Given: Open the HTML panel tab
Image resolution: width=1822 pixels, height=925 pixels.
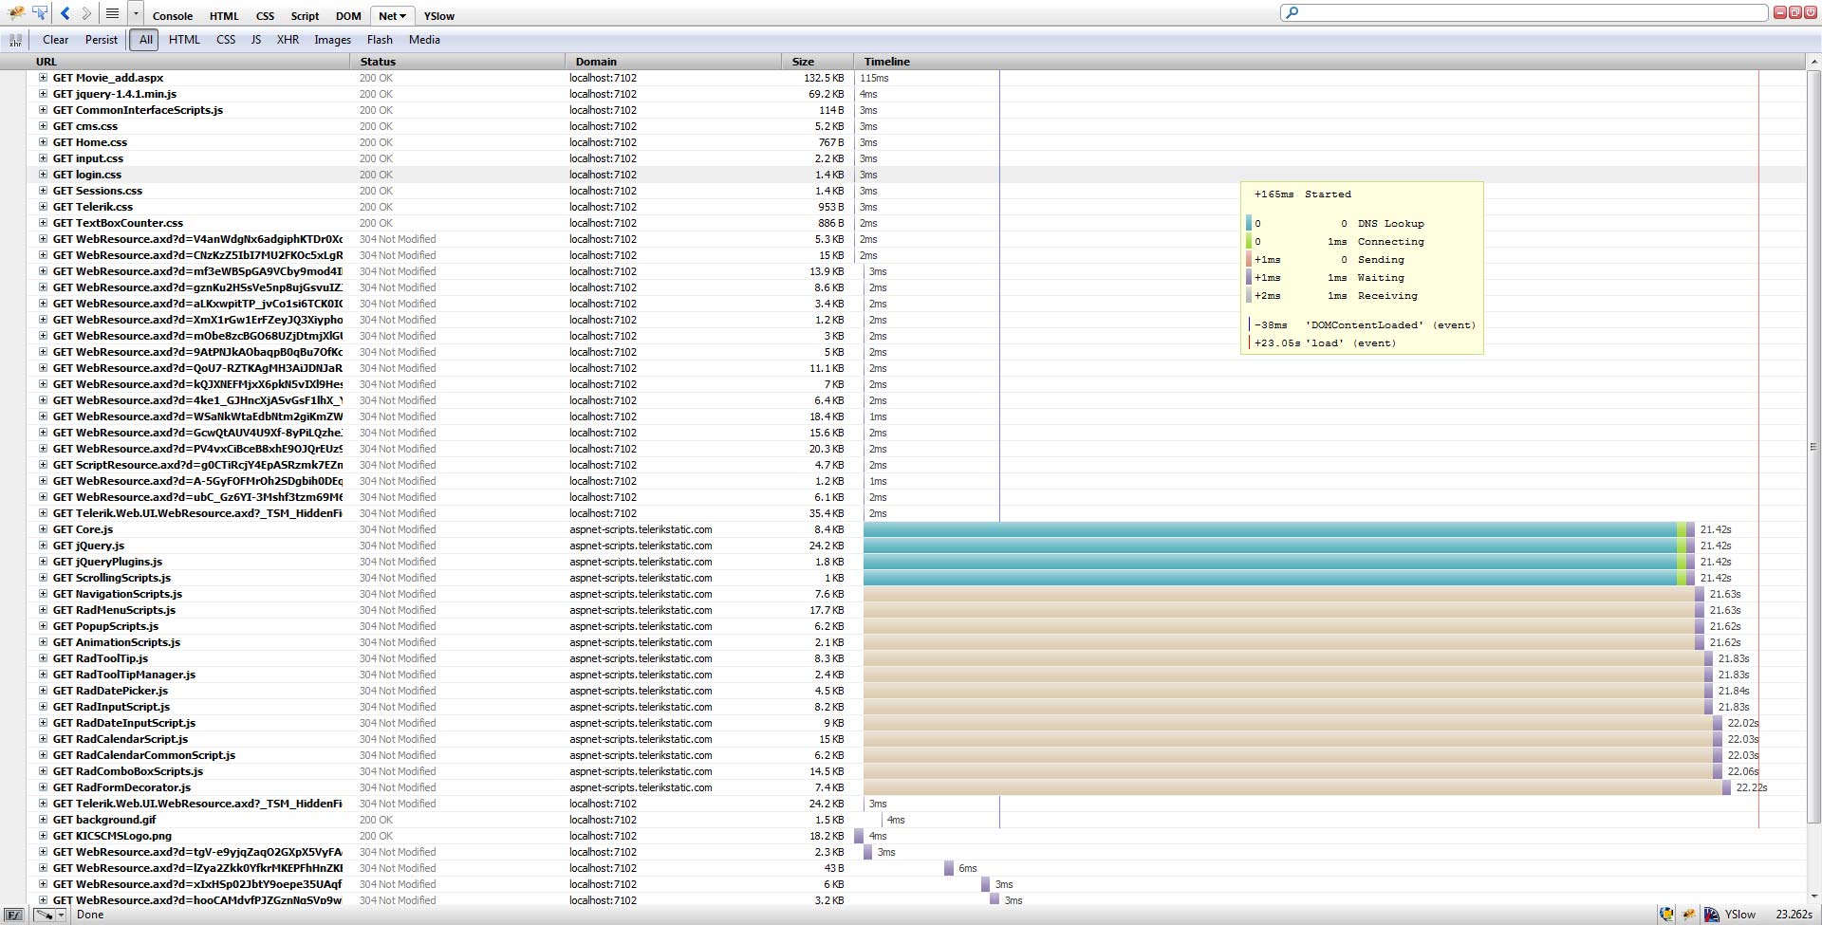Looking at the screenshot, I should click(x=224, y=16).
